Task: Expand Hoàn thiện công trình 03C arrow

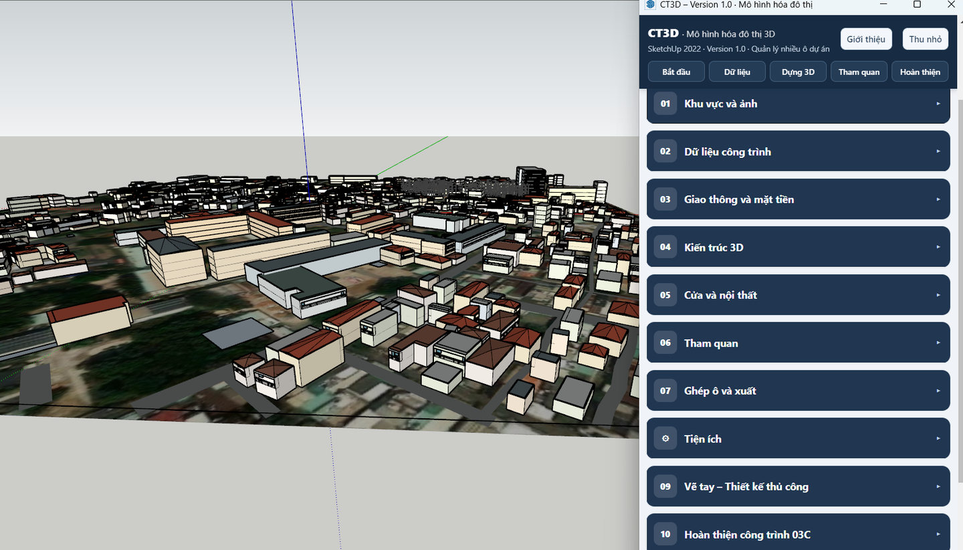Action: click(x=938, y=535)
